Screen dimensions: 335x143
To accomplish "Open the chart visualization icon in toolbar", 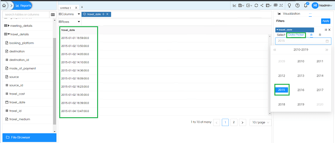I will [x=234, y=6].
